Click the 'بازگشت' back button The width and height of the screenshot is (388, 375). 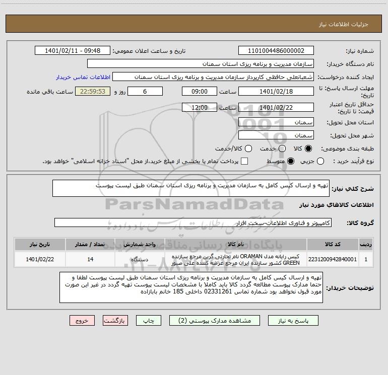(115, 321)
